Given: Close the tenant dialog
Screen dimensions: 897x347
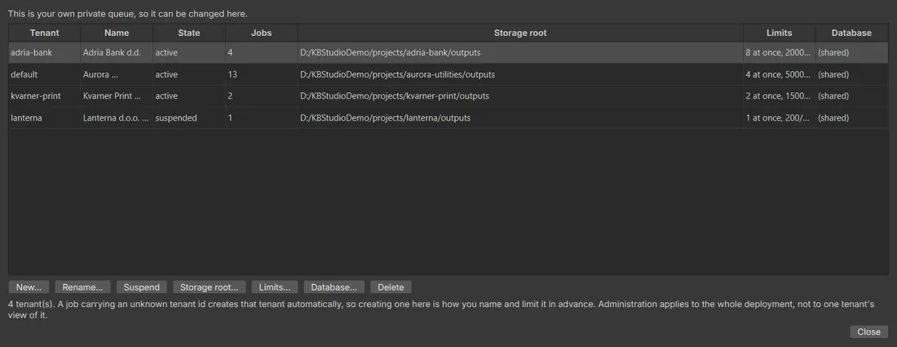Looking at the screenshot, I should tap(869, 332).
